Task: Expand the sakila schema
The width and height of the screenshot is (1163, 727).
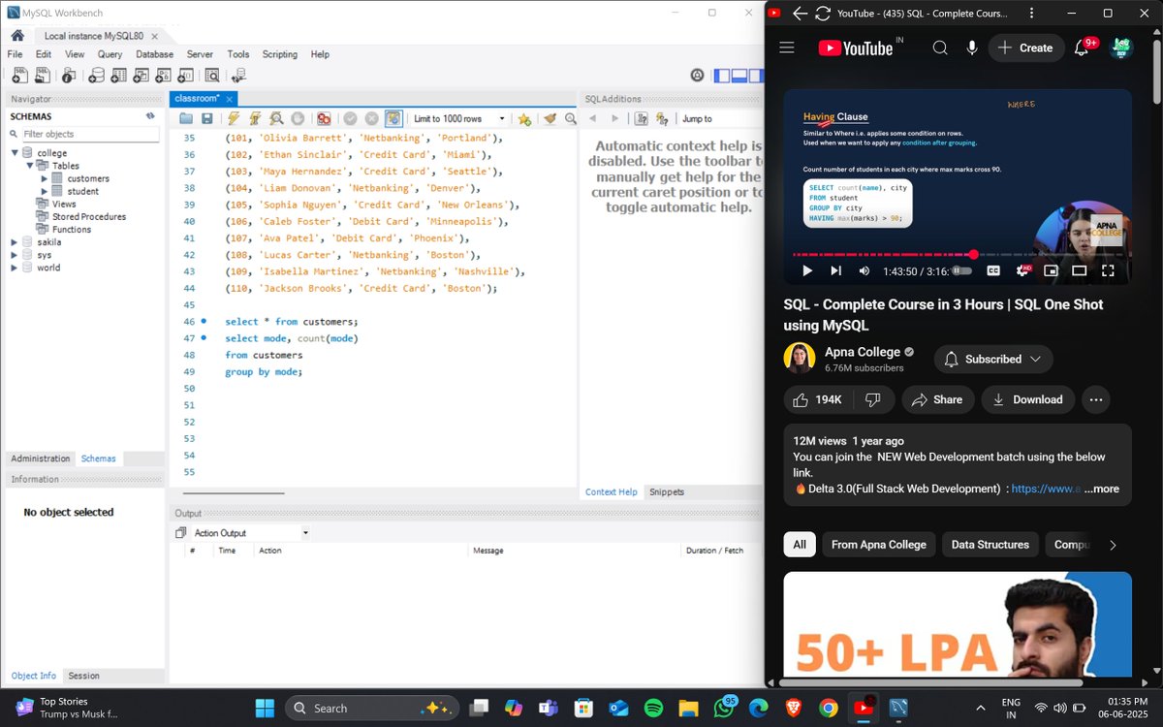Action: click(15, 242)
